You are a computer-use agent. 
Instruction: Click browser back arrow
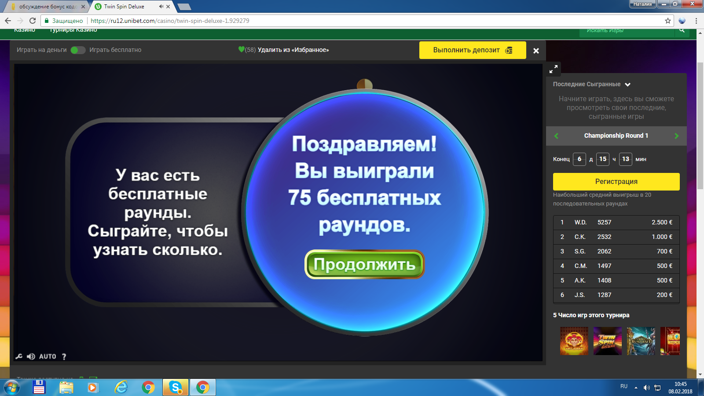(x=8, y=21)
